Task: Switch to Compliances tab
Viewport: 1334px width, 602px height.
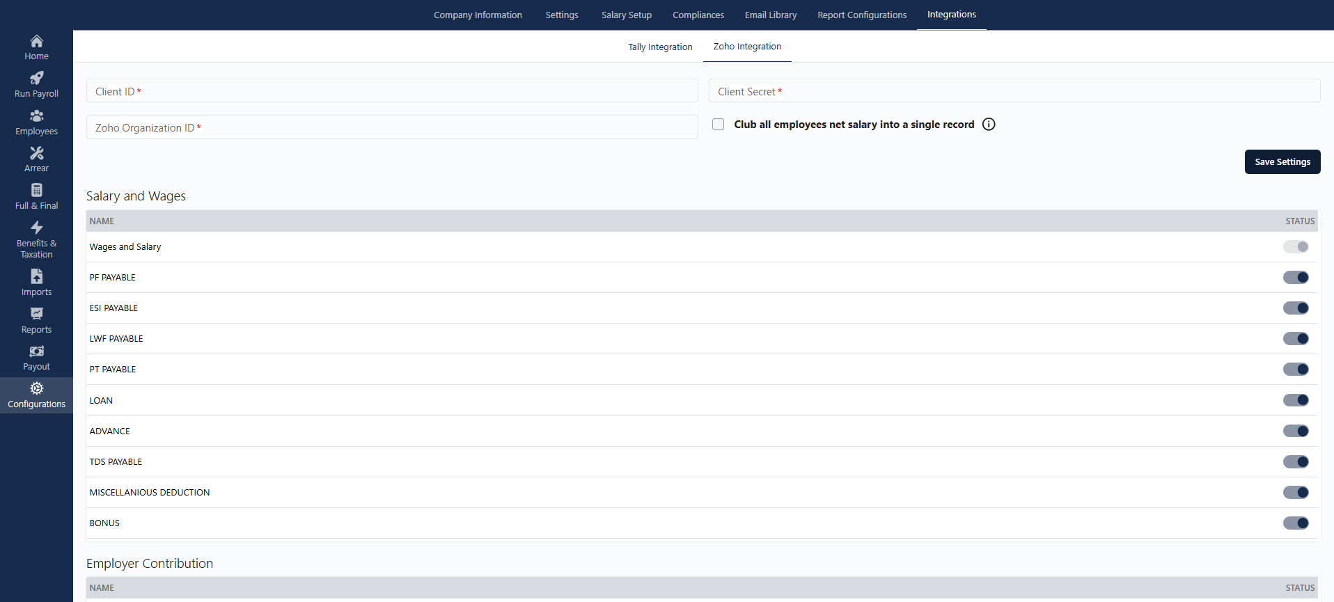Action: (698, 15)
